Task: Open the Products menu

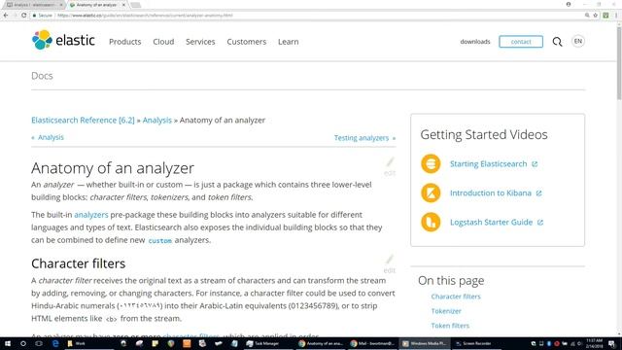Action: 125,42
